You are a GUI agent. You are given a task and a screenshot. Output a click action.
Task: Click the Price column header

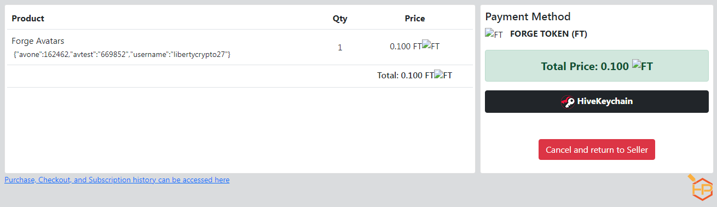(415, 19)
